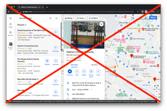Switch to the Overview tab

(74, 65)
